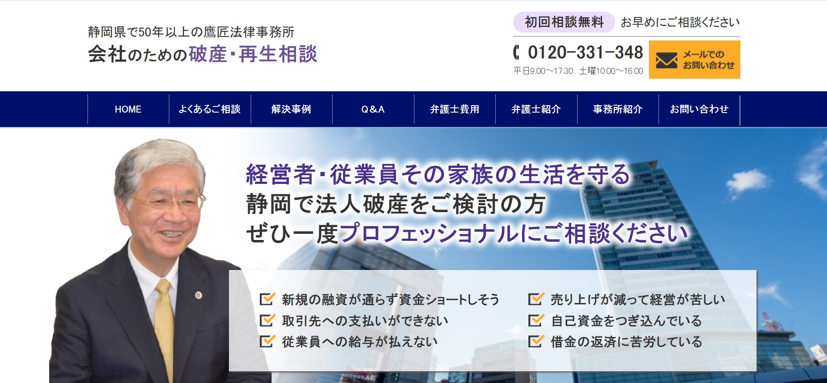Click checkmark icon beside 新規の融資が通らず
Viewport: 827px width, 383px height.
[x=267, y=299]
